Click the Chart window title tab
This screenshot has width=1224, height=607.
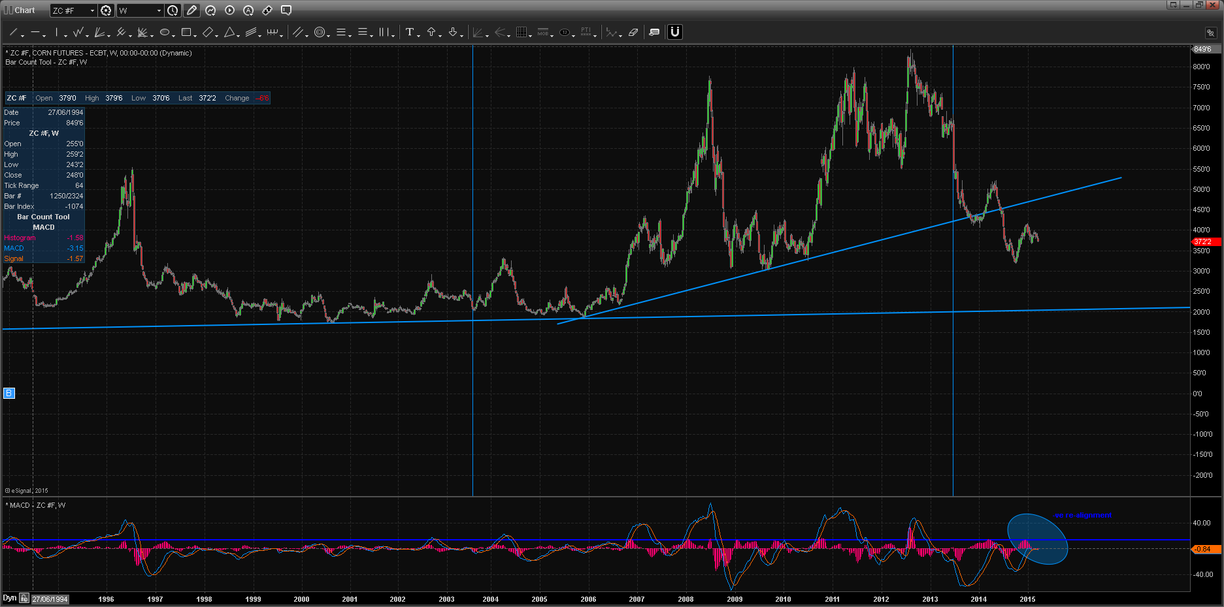pyautogui.click(x=24, y=10)
